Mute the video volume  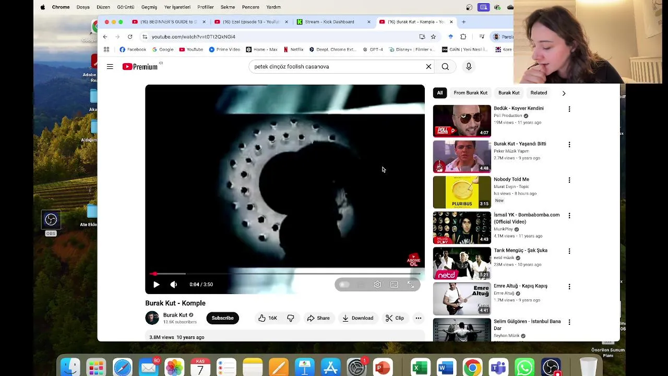174,285
